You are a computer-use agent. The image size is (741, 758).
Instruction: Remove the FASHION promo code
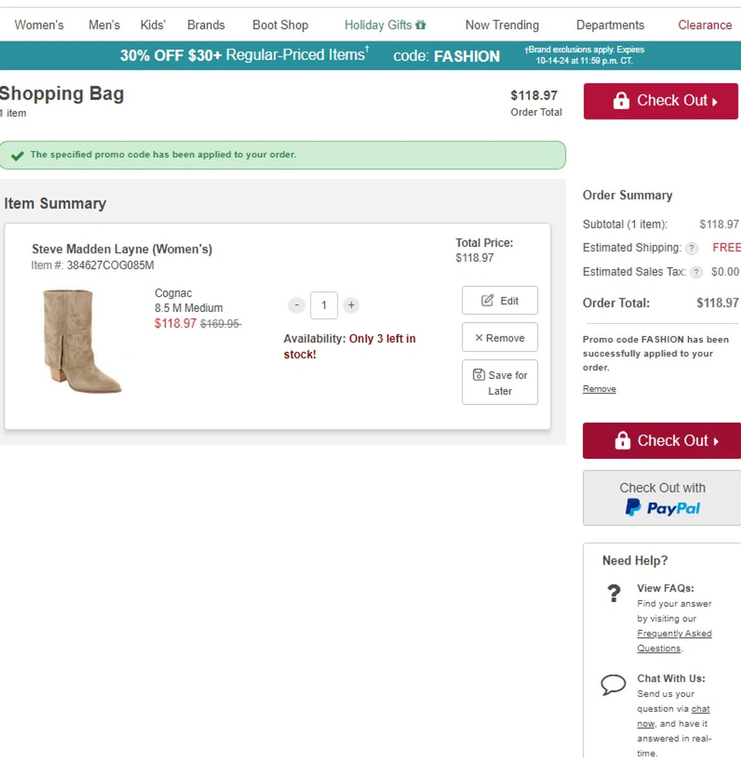[599, 389]
